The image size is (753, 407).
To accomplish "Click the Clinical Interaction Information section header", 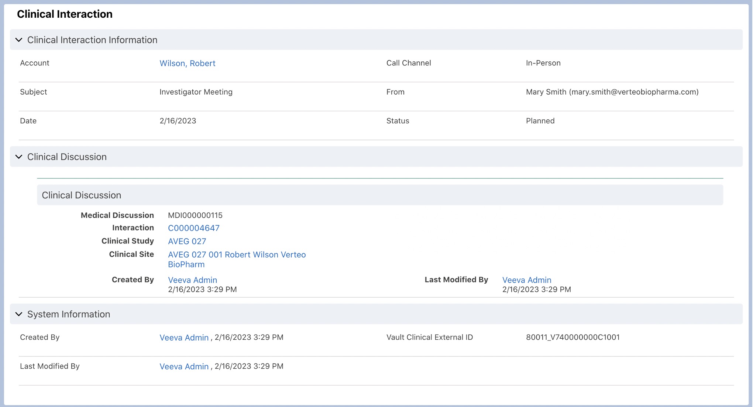I will point(92,40).
